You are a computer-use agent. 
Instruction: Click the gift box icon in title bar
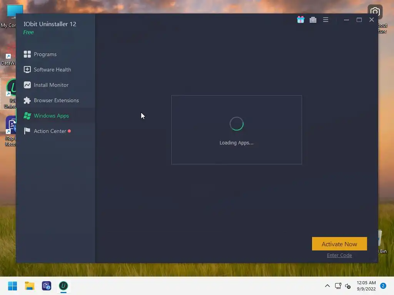(301, 20)
